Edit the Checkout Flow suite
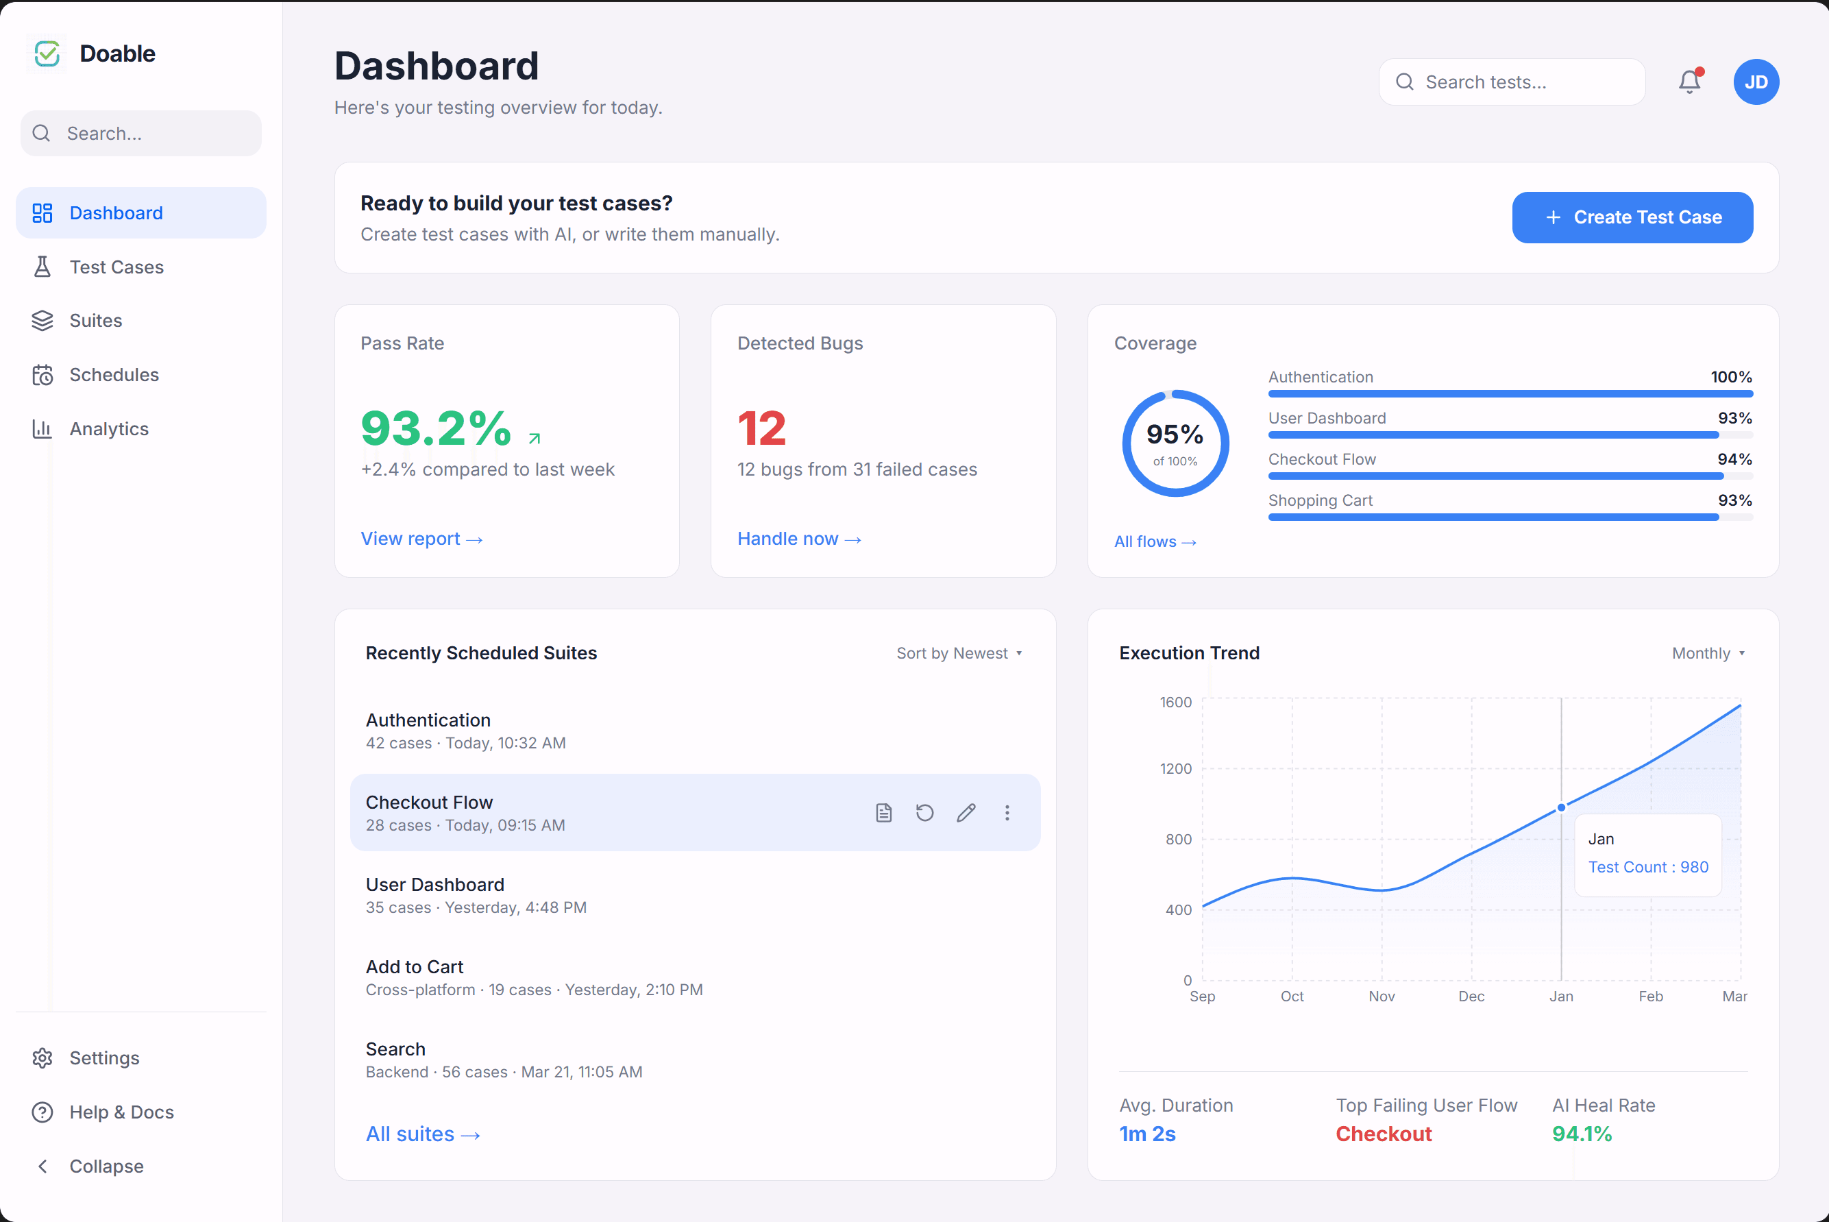 tap(966, 813)
